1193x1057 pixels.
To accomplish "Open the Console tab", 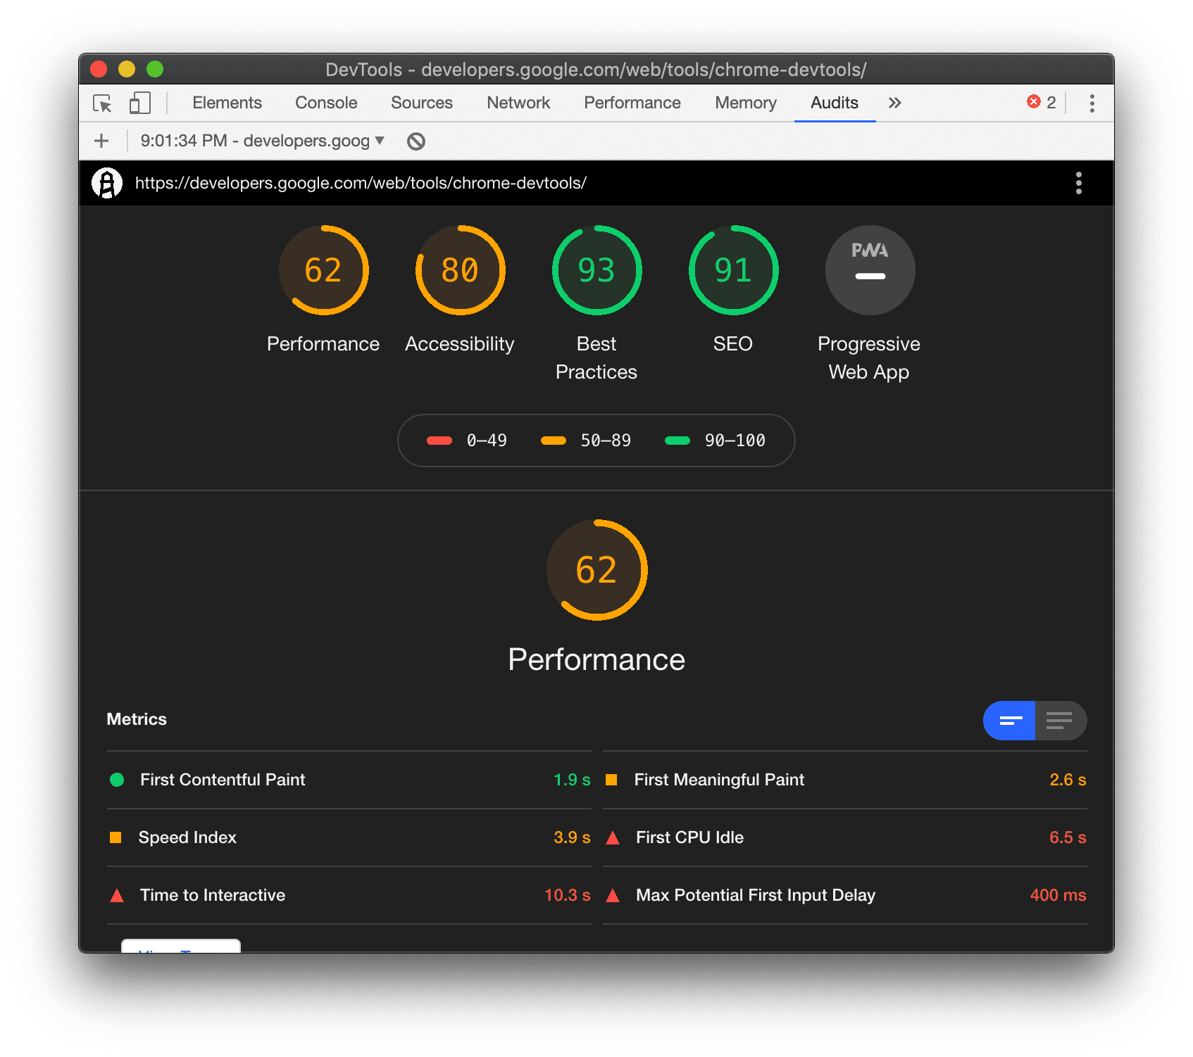I will click(325, 103).
